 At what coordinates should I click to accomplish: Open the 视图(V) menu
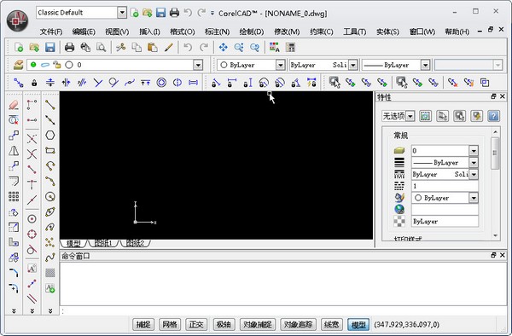tap(117, 32)
